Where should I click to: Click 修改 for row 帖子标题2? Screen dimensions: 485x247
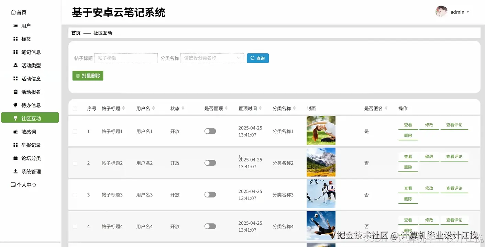point(429,157)
